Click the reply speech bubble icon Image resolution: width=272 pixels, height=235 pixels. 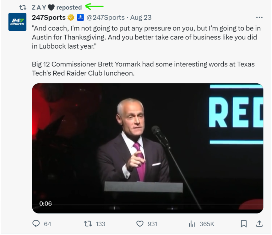(x=36, y=224)
